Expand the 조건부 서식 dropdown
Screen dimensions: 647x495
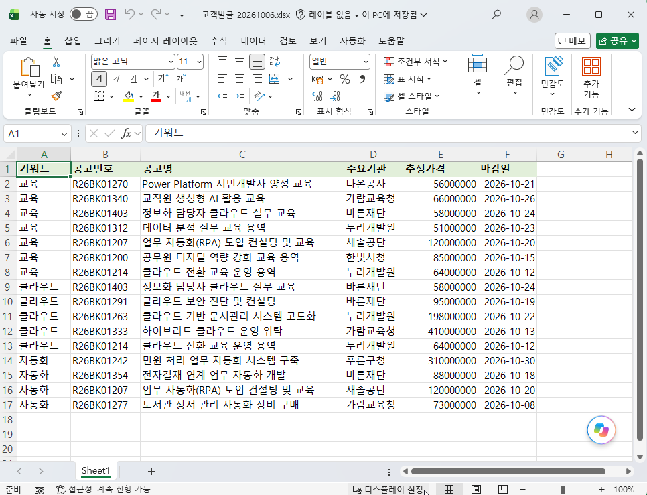tap(416, 62)
